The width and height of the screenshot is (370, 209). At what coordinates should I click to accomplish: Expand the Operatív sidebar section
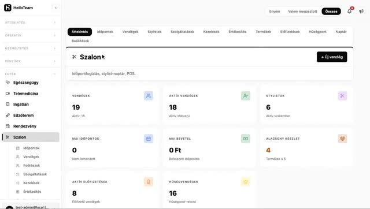(x=30, y=35)
